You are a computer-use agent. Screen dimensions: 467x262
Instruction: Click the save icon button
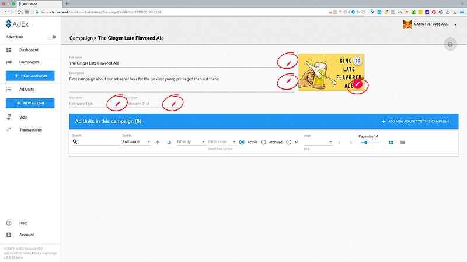pos(450,44)
